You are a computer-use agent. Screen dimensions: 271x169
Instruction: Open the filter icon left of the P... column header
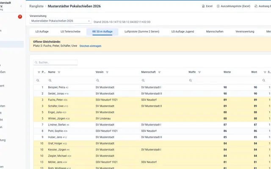[39, 72]
